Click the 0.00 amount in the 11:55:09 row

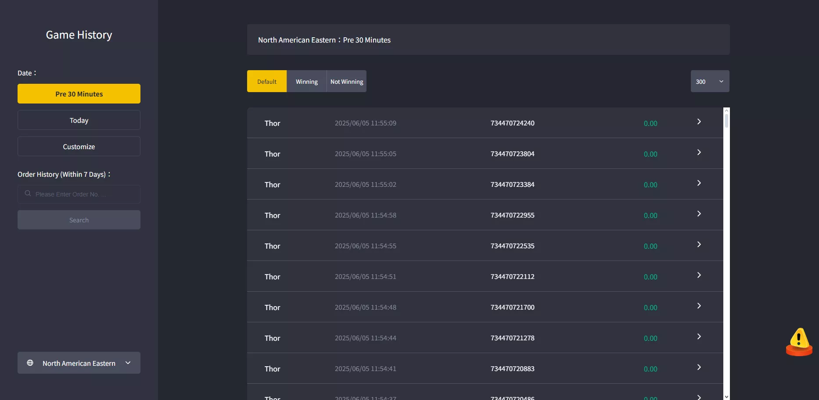click(650, 124)
